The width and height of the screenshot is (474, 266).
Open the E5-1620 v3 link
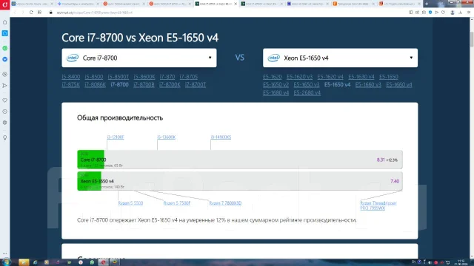coord(299,77)
